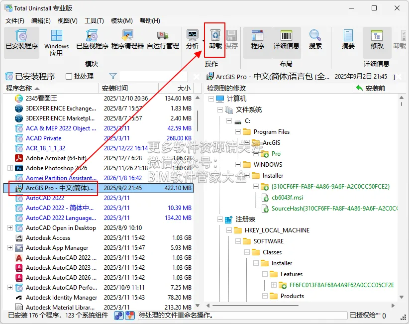Image resolution: width=409 pixels, height=324 pixels.
Task: Open the 文件(F) menu
Action: pos(15,20)
